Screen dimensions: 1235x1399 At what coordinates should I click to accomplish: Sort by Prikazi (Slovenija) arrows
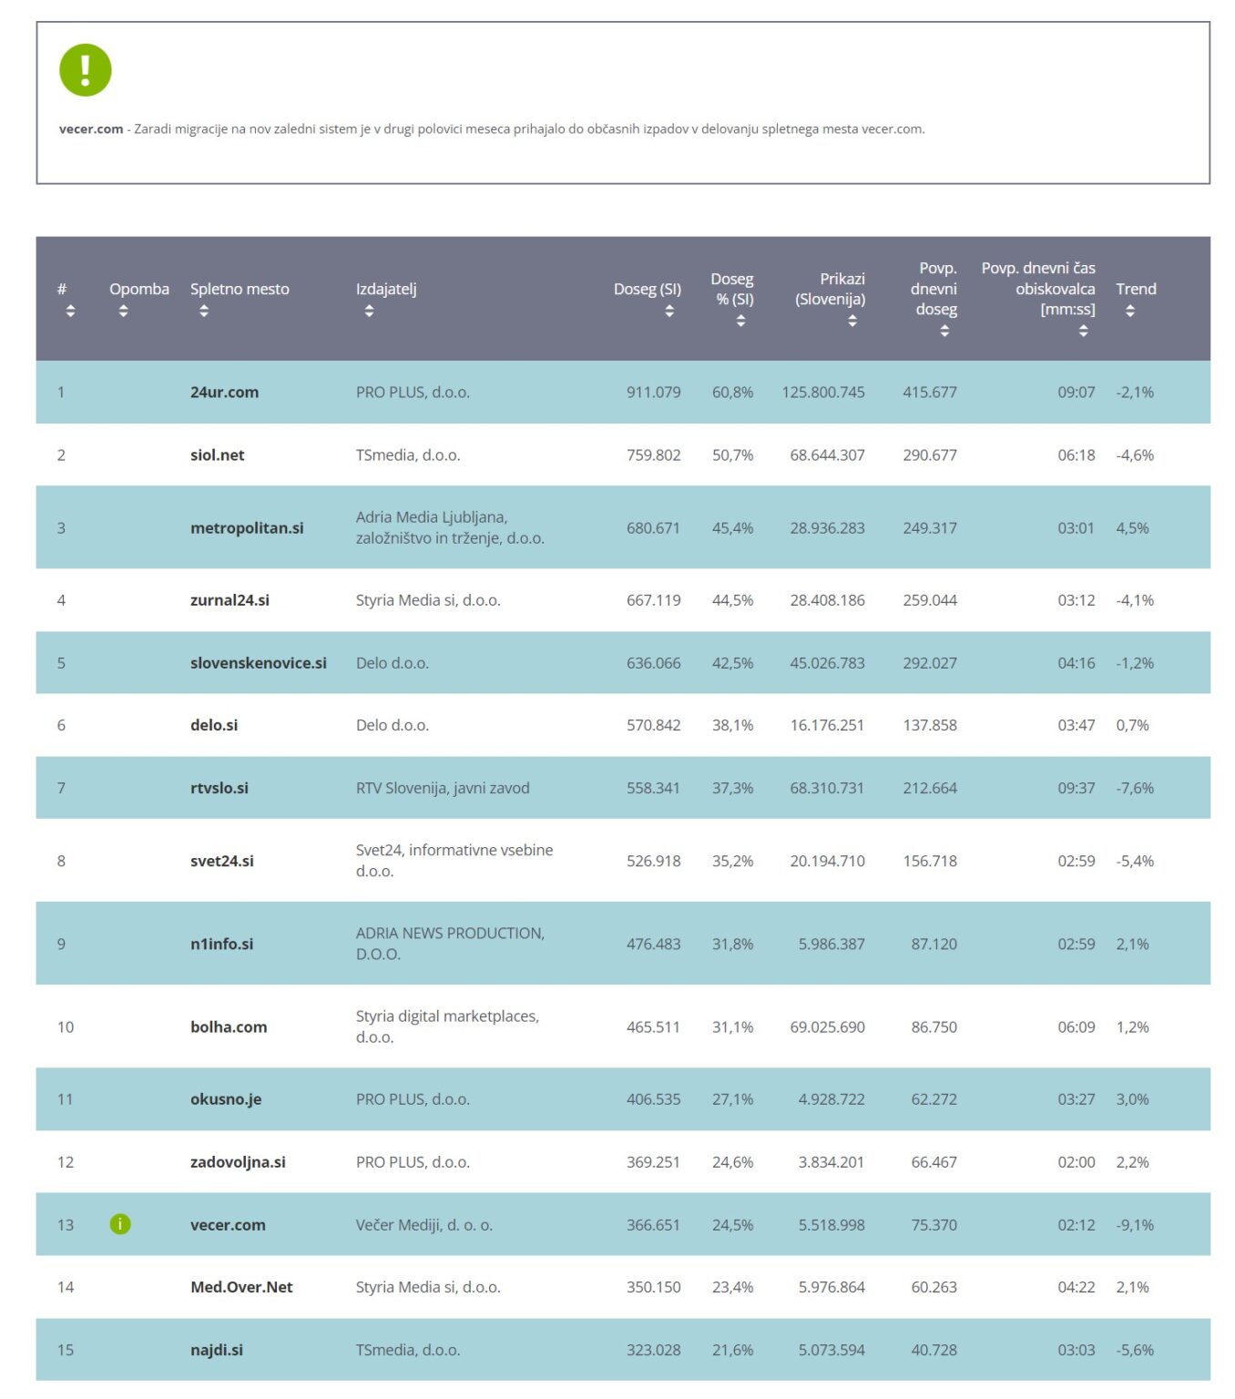pyautogui.click(x=852, y=322)
